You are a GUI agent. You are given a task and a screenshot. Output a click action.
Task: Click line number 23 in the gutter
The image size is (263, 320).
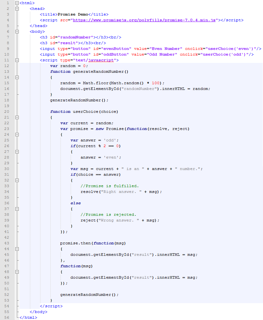tap(7, 129)
